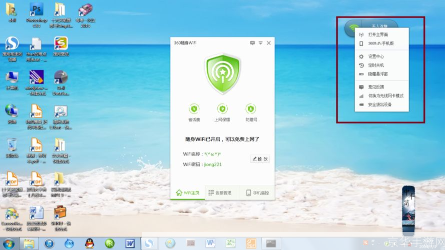Click the WiFi password jiong221 text

[213, 164]
